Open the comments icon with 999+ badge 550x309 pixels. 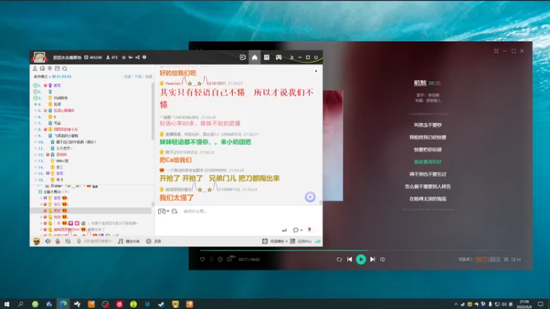click(230, 259)
